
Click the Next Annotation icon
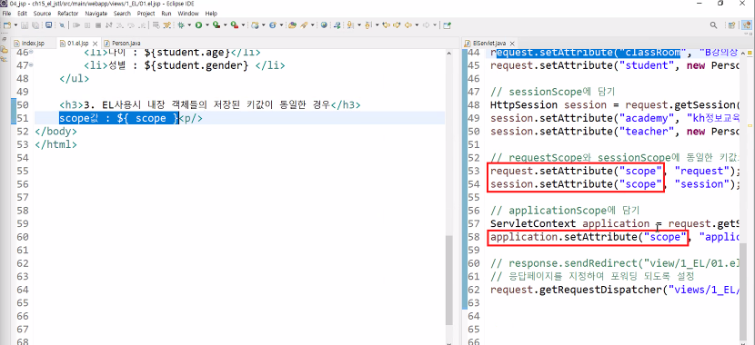tap(350, 25)
